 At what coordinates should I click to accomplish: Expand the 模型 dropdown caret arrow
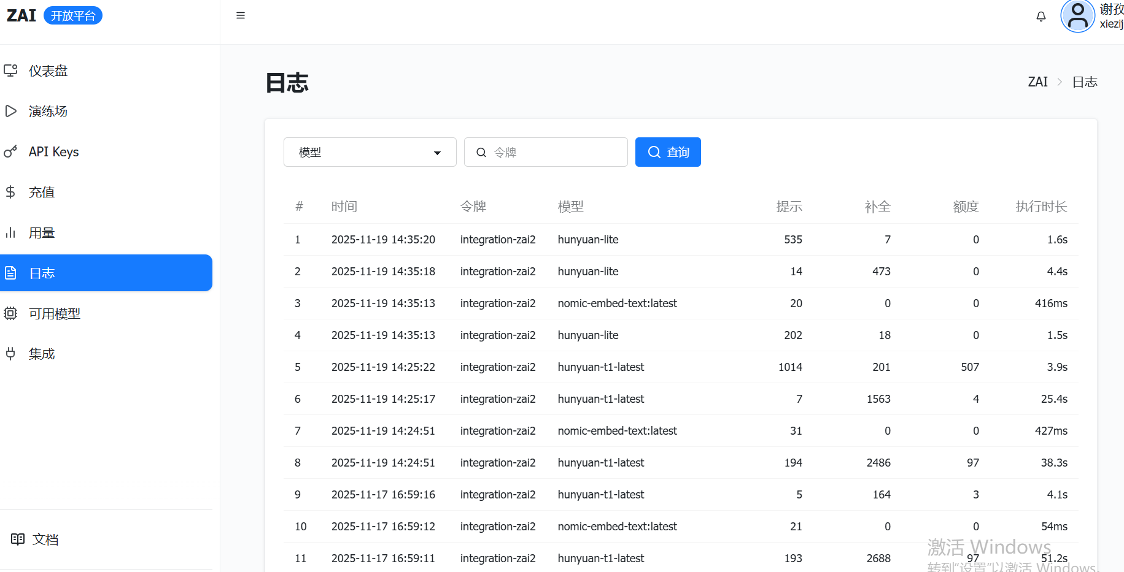coord(437,153)
